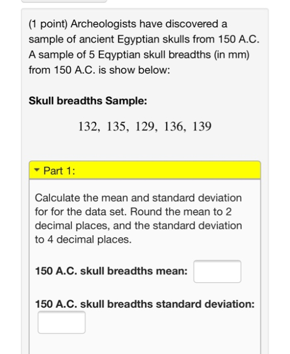This screenshot has height=354, width=290.
Task: Click the partially visible button at top edge
Action: (64, 1)
